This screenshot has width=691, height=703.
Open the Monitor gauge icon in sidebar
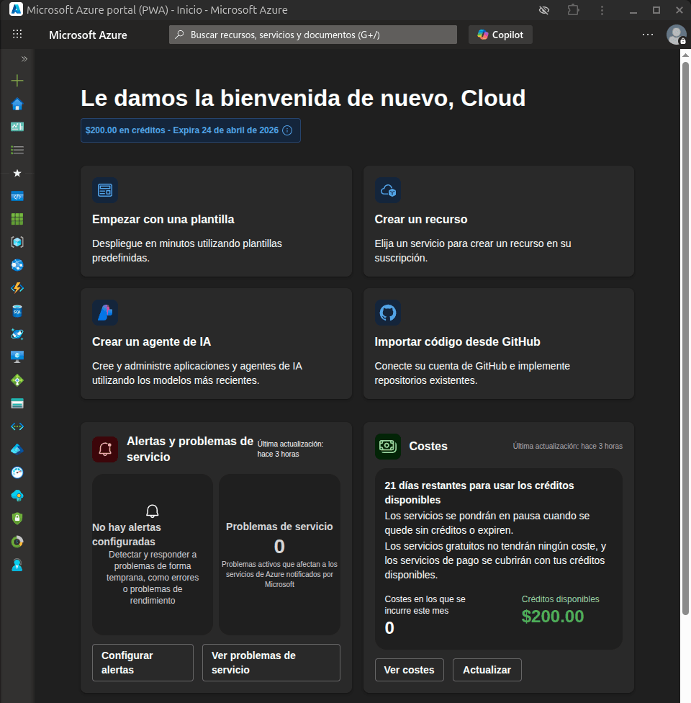[x=17, y=473]
